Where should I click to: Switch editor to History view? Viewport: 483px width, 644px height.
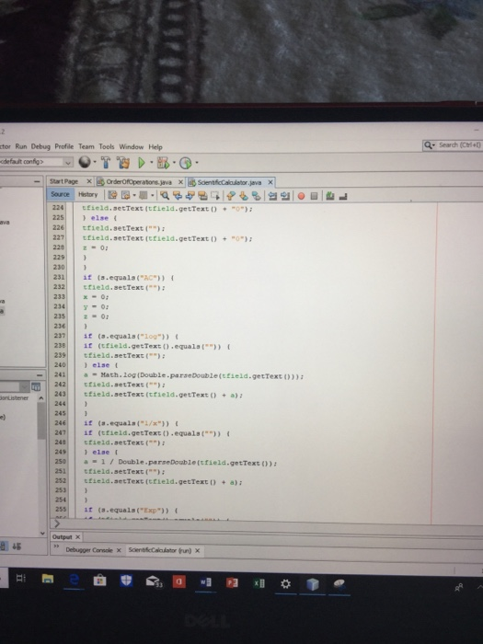[88, 195]
